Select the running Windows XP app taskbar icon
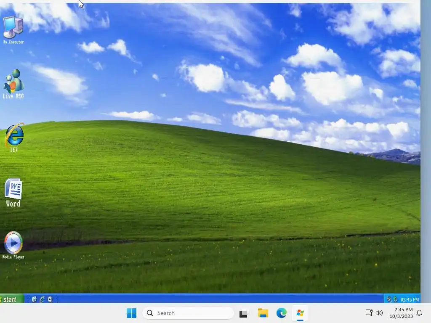 [x=300, y=313]
